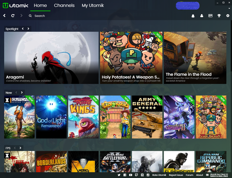Open Utomik YouTube channel
This screenshot has width=232, height=178.
(130, 175)
